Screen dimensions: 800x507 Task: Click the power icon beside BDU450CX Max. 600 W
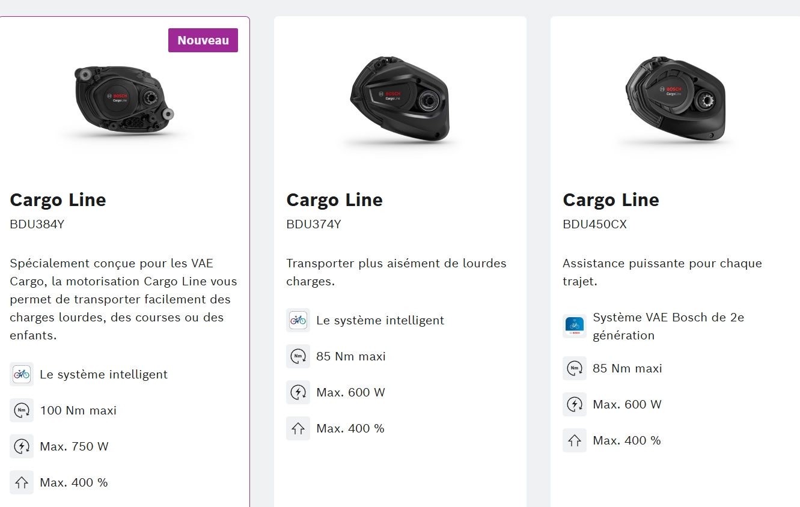tap(575, 404)
